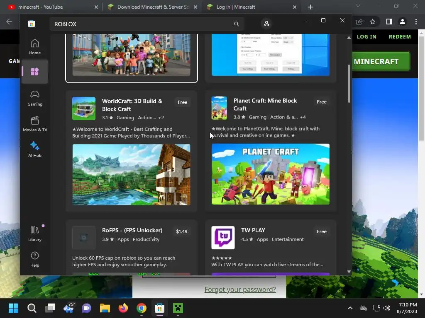This screenshot has width=425, height=318.
Task: Click the Free button for Planet Craft
Action: [322, 102]
